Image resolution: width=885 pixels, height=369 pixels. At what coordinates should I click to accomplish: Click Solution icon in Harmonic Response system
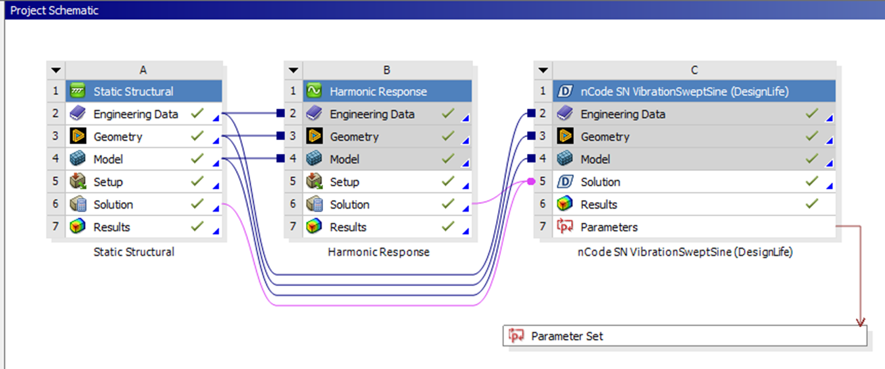tap(315, 205)
